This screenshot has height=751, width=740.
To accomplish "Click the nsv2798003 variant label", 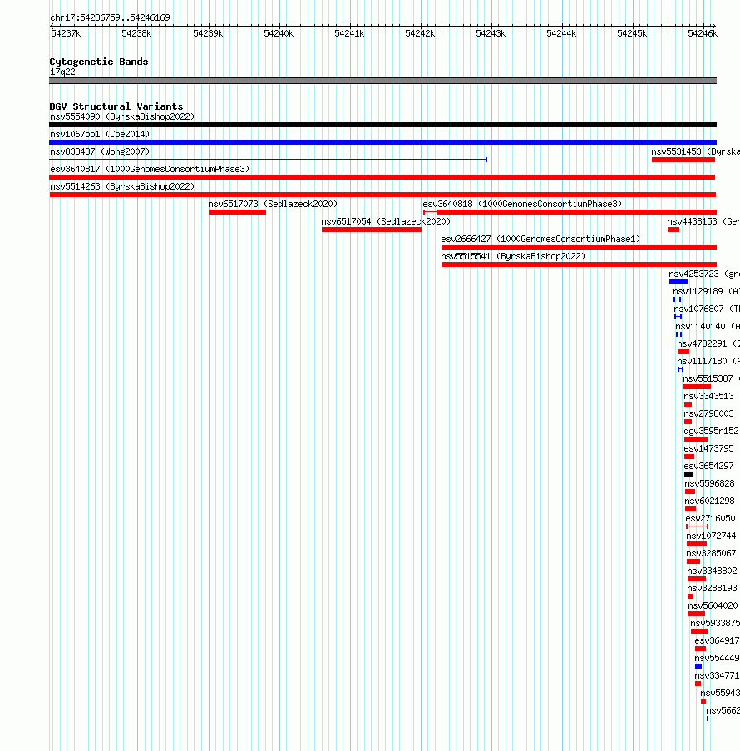I will click(708, 414).
